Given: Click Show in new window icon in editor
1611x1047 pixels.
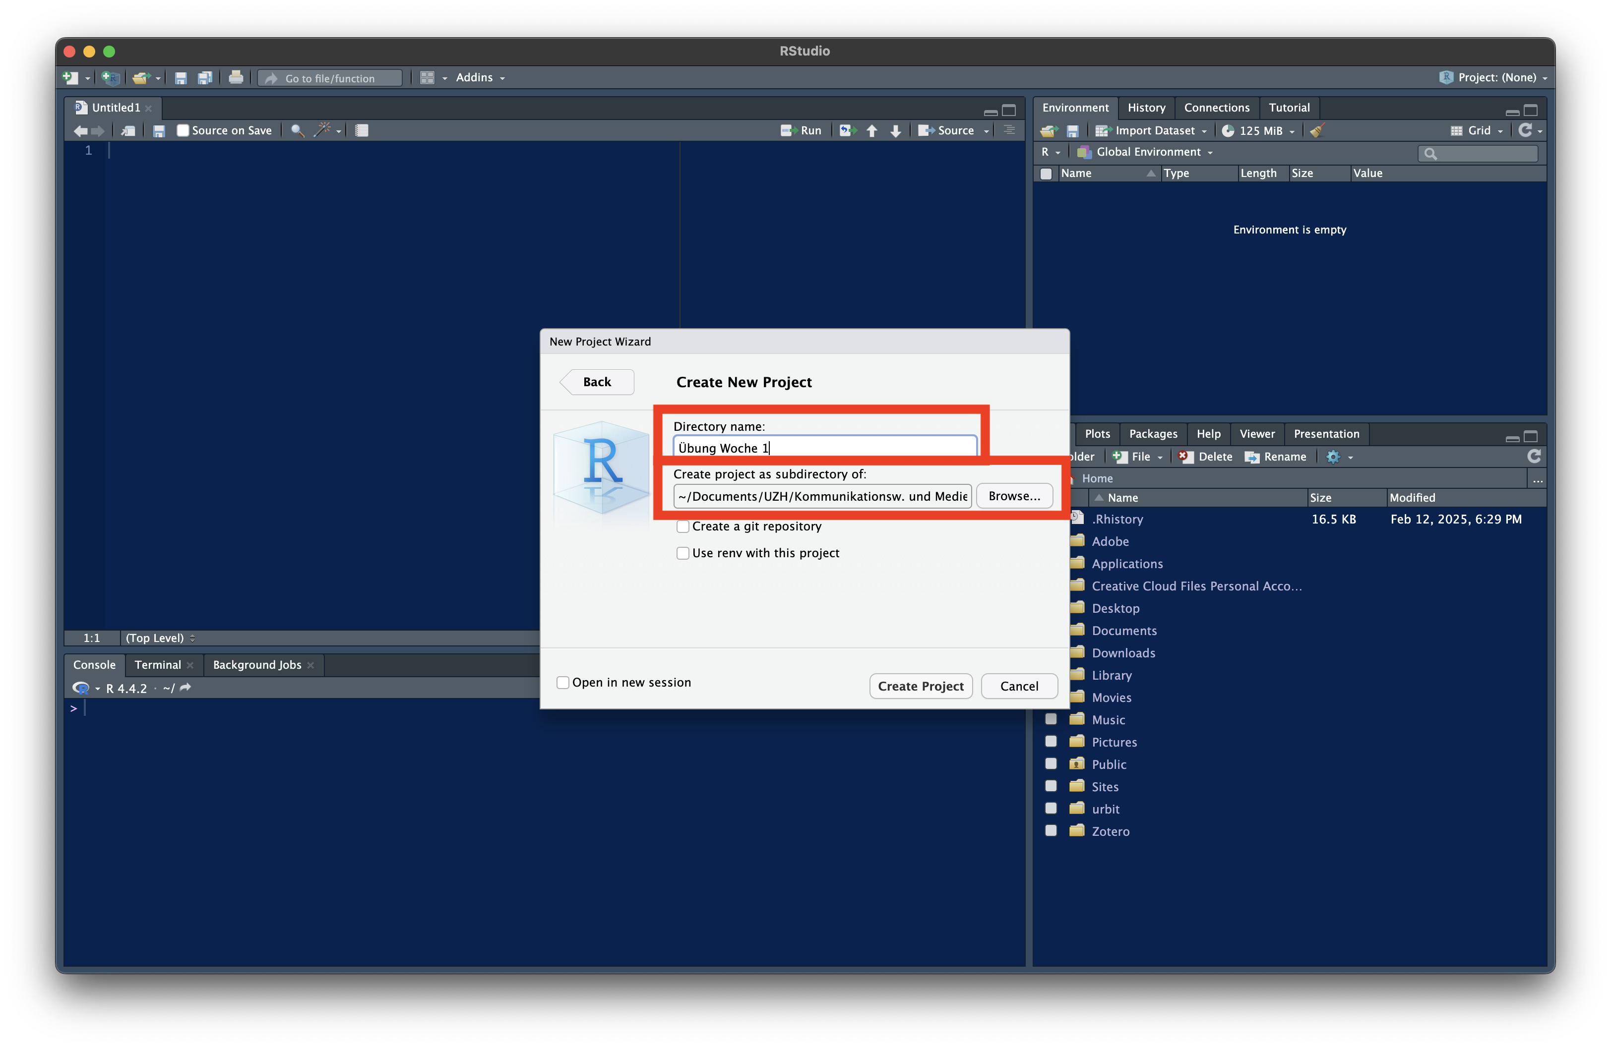Looking at the screenshot, I should [x=128, y=130].
